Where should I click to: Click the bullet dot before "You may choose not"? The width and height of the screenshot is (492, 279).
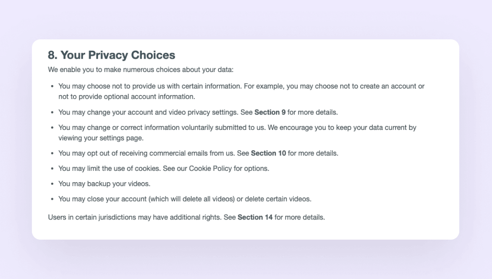pos(52,87)
